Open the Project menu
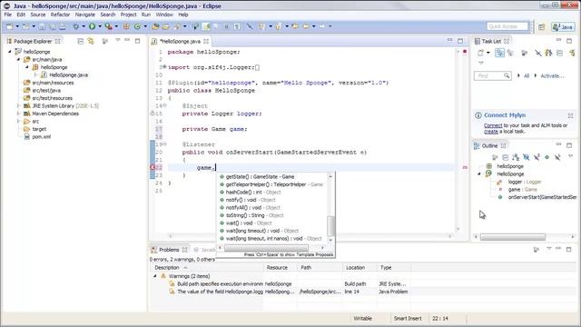This screenshot has height=327, width=581. [128, 15]
